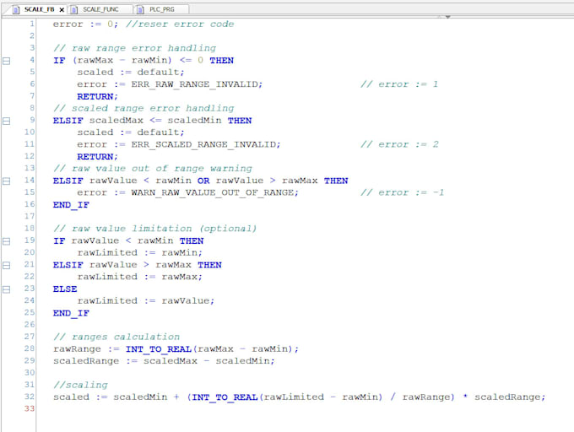The width and height of the screenshot is (574, 432).
Task: Click the SCALE_FB tab document icon
Action: click(x=16, y=10)
